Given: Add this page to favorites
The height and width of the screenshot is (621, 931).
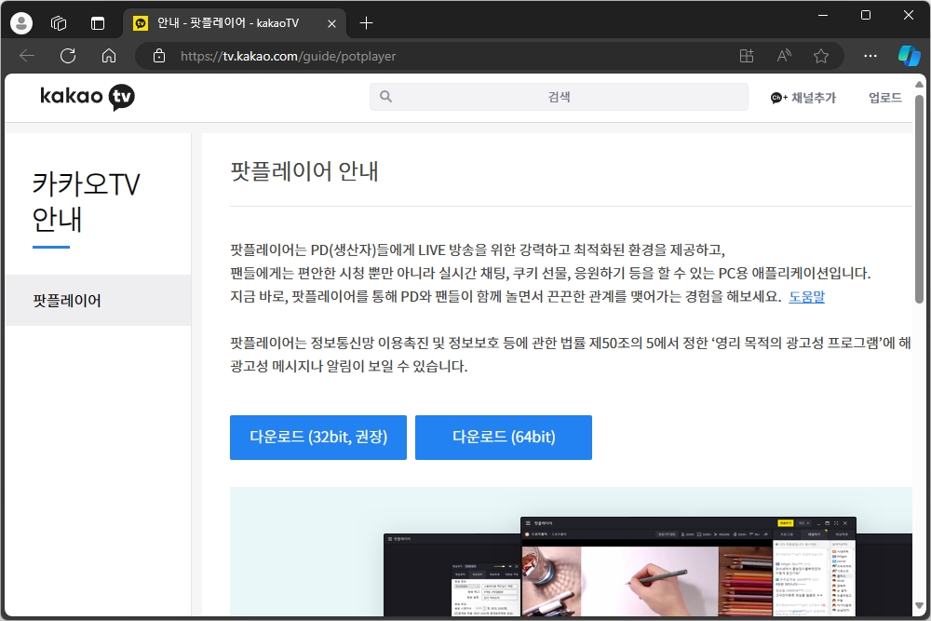Looking at the screenshot, I should click(821, 56).
